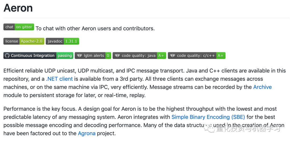Click the LGTM logo beside code quality: java
Image resolution: width=290 pixels, height=141 pixels.
pos(117,55)
